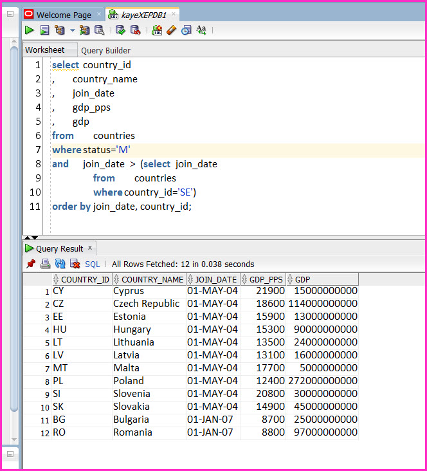Click the SQL link in the result toolbar
This screenshot has width=427, height=471.
92,264
